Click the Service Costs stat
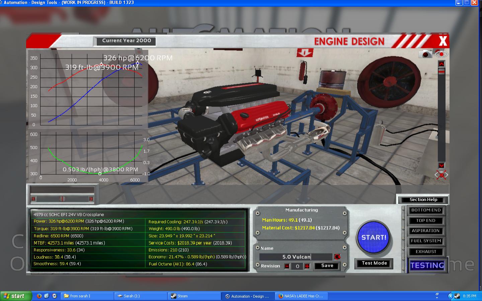Image resolution: width=482 pixels, height=301 pixels. point(190,243)
